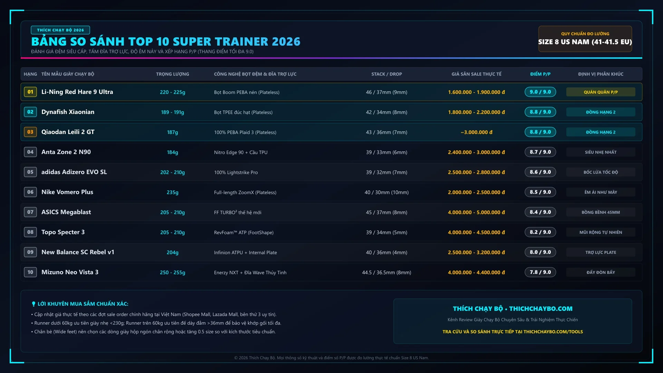
Task: Click the 220 - 225g weight value
Action: tap(173, 92)
